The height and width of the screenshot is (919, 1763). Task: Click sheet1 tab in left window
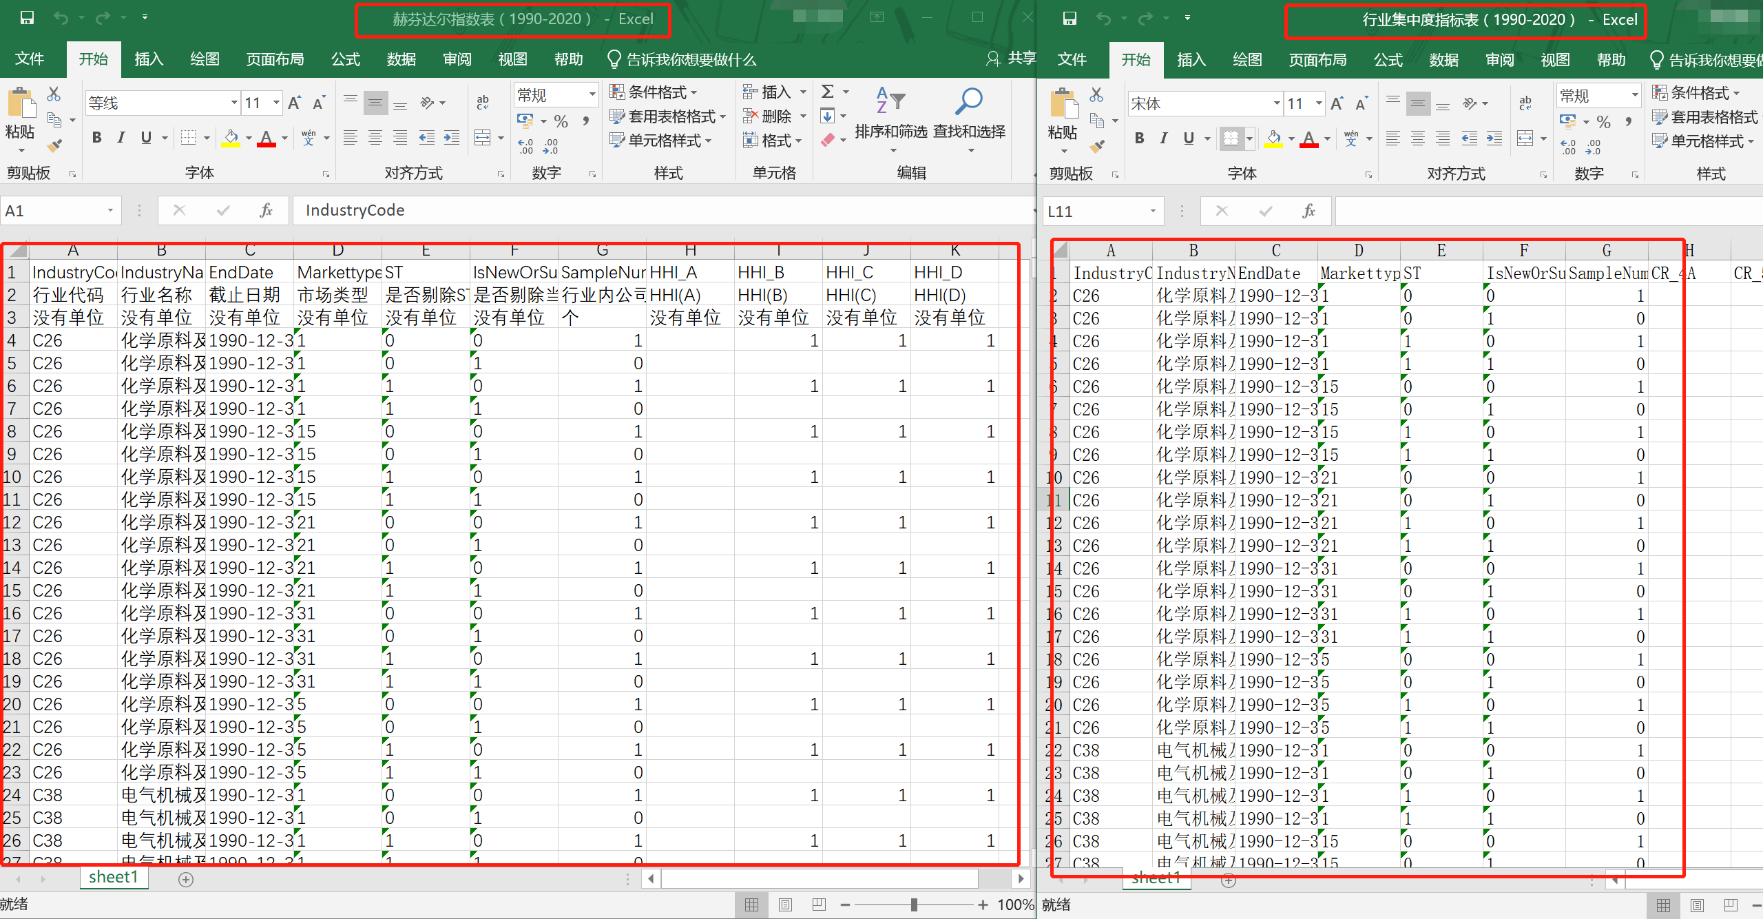tap(114, 877)
